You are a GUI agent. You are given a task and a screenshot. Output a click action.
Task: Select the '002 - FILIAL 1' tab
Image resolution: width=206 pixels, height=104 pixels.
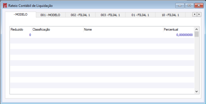(x=80, y=15)
